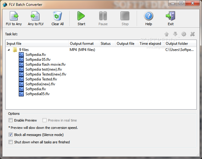Select Softpedia test(new).flv
202x159 pixels.
click(44, 69)
